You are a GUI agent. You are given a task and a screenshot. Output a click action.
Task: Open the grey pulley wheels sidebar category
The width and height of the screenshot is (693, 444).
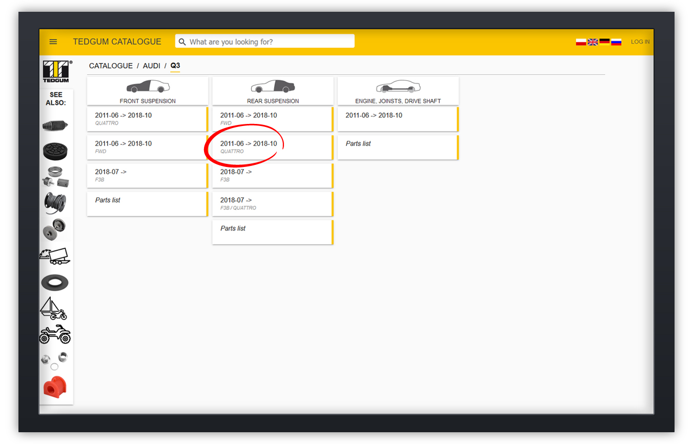[55, 229]
